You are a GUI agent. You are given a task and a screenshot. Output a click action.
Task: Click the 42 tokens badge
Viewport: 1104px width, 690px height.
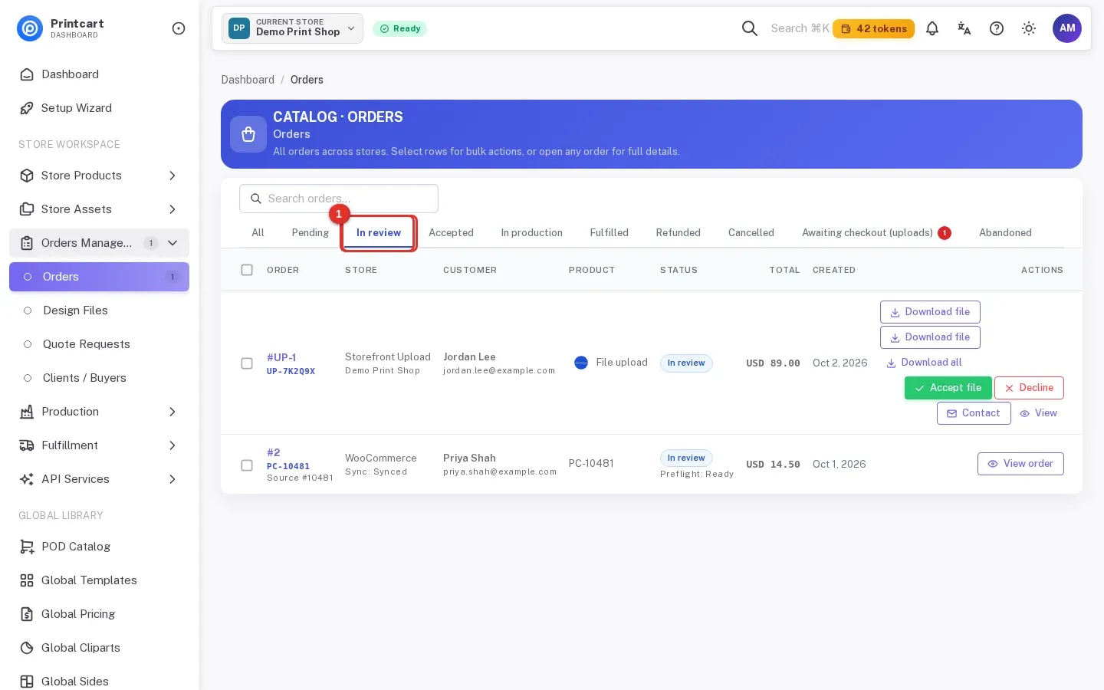(x=873, y=28)
